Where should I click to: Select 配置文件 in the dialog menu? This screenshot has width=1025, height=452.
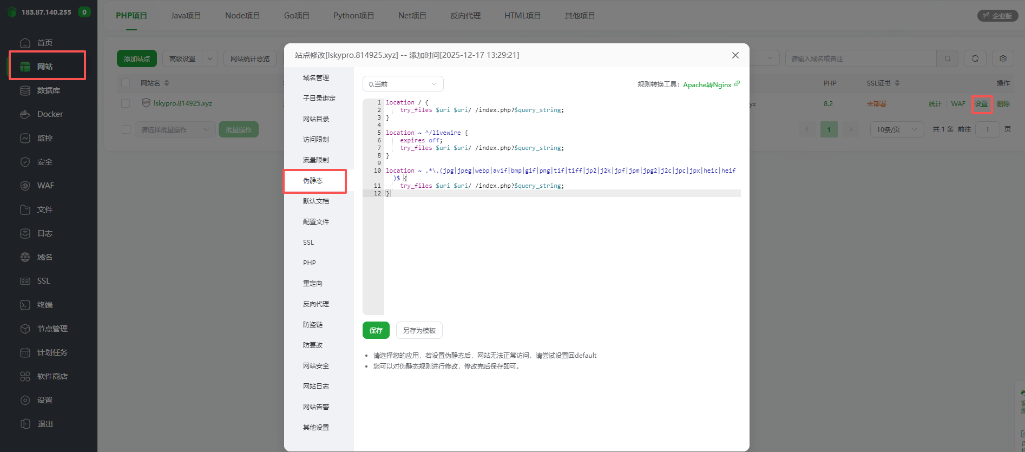point(316,222)
